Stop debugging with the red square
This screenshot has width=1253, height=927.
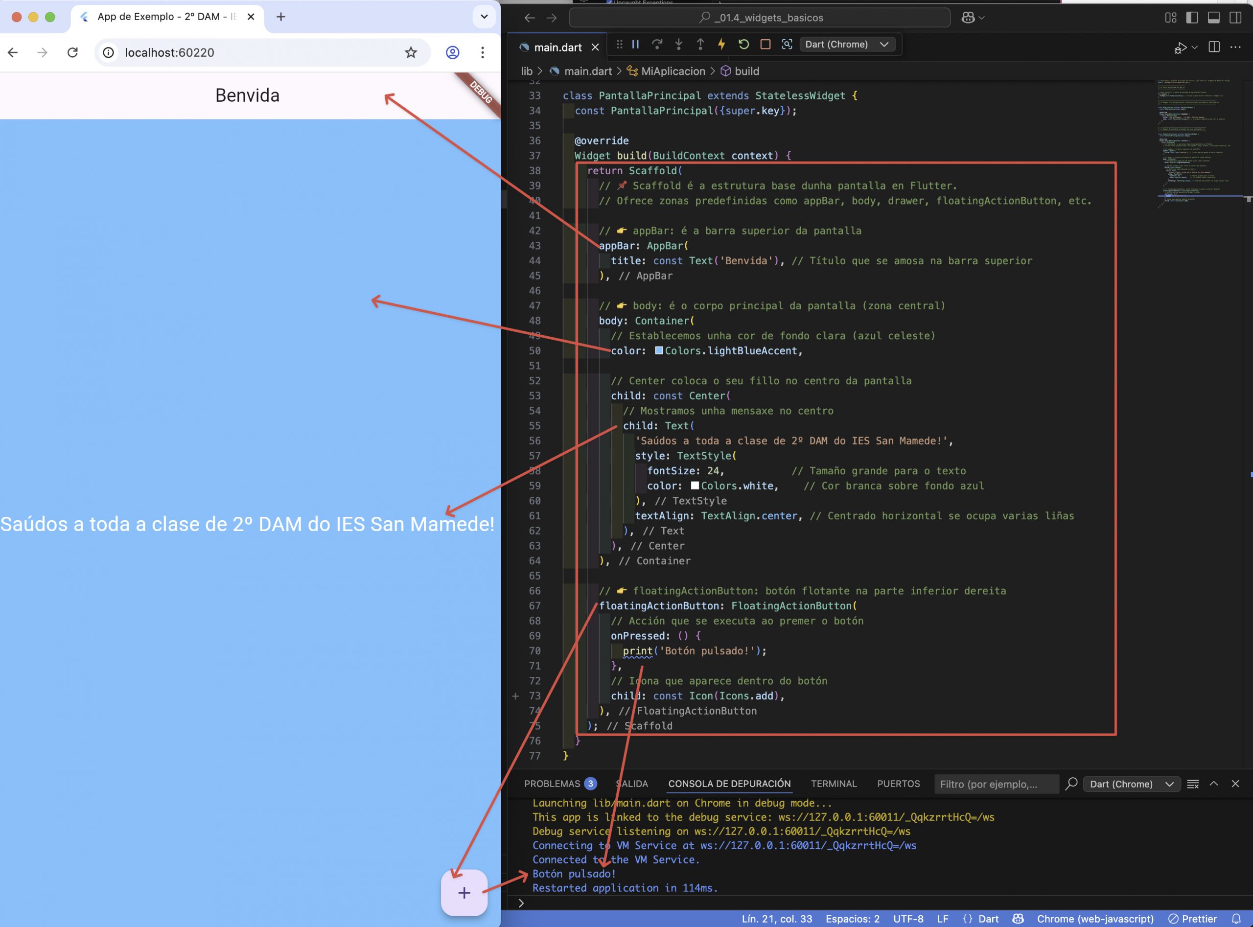point(765,45)
